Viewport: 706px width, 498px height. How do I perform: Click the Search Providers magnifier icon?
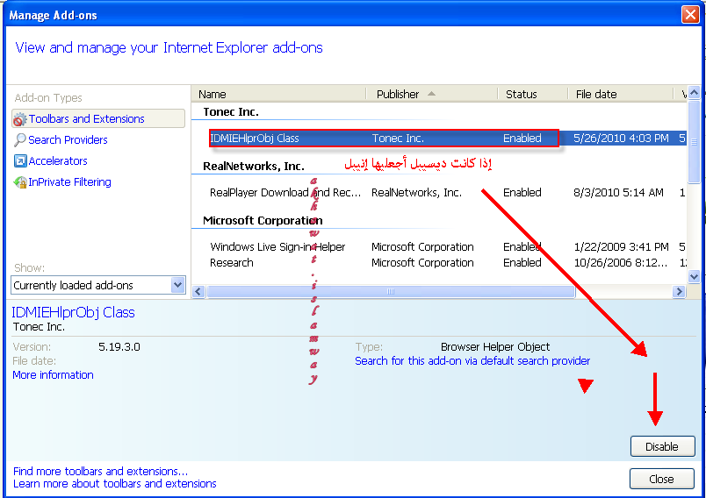click(20, 139)
